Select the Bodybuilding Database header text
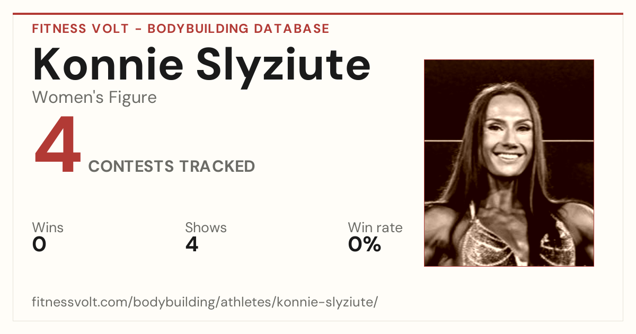The image size is (636, 334). (238, 29)
